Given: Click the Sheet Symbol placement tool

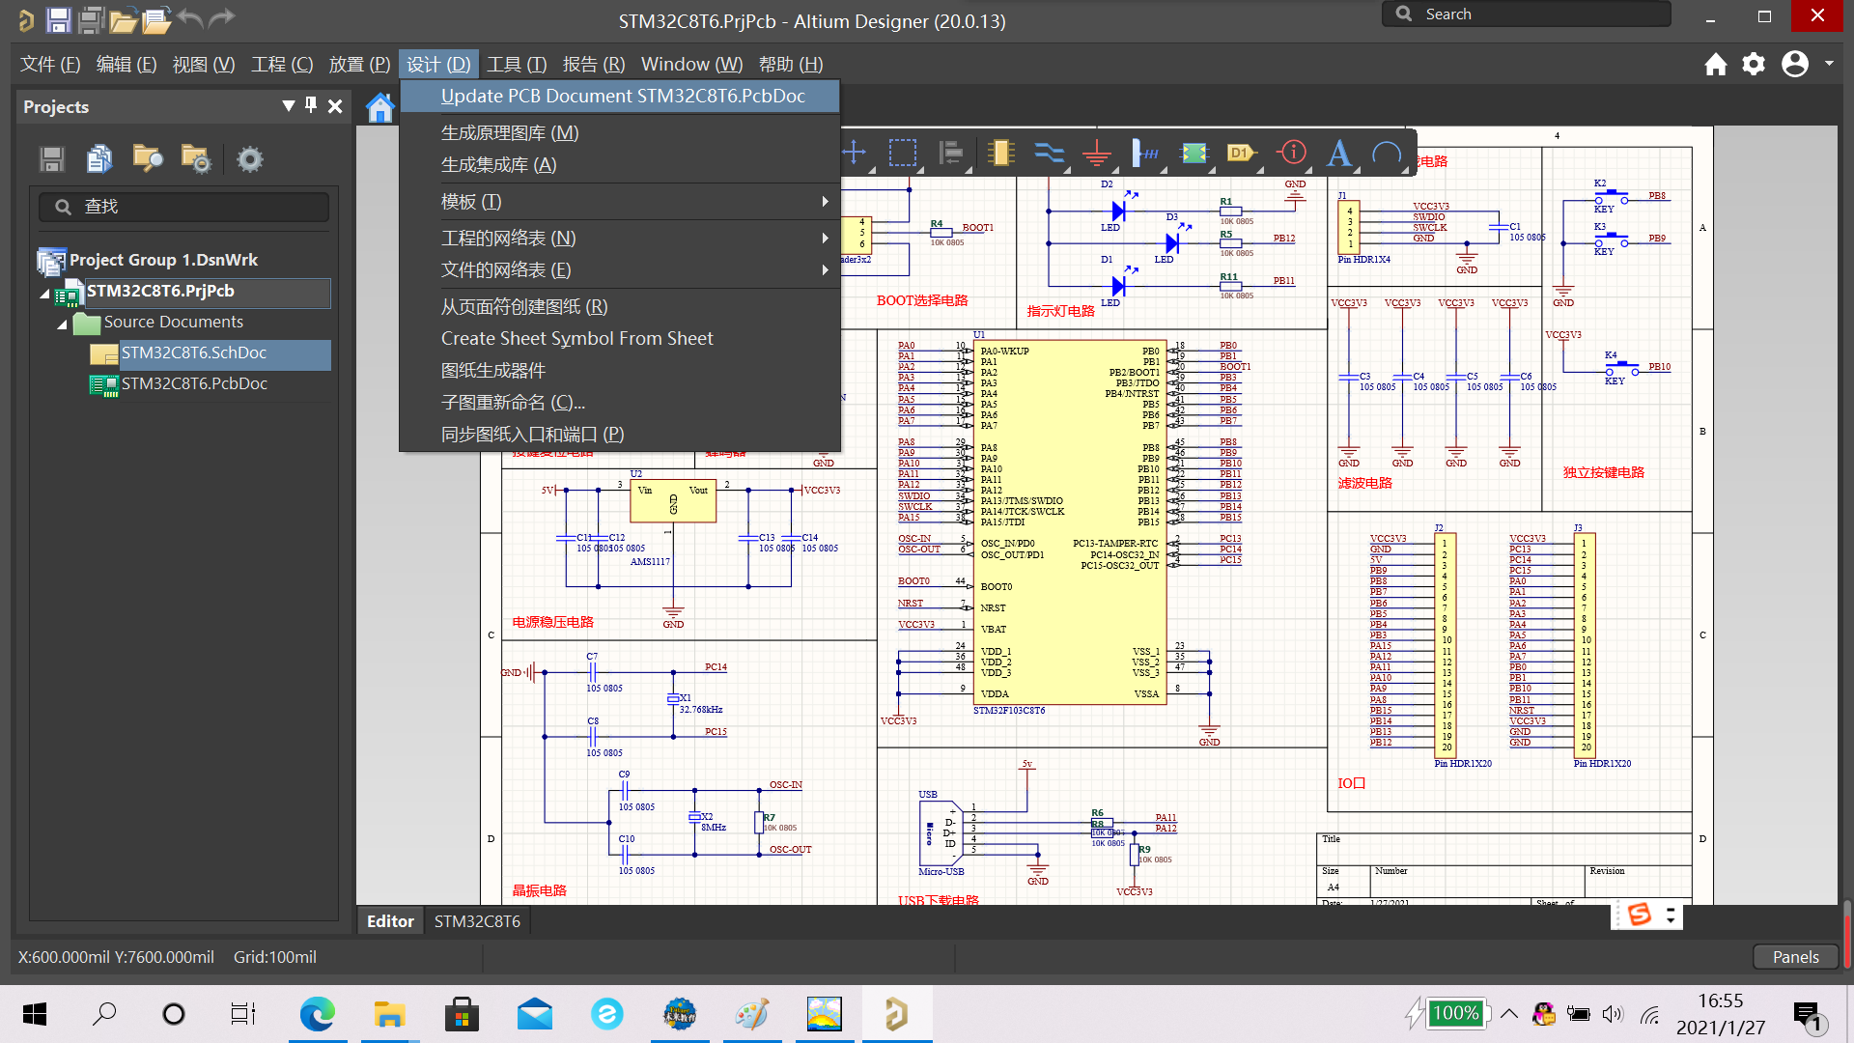Looking at the screenshot, I should (x=1194, y=153).
